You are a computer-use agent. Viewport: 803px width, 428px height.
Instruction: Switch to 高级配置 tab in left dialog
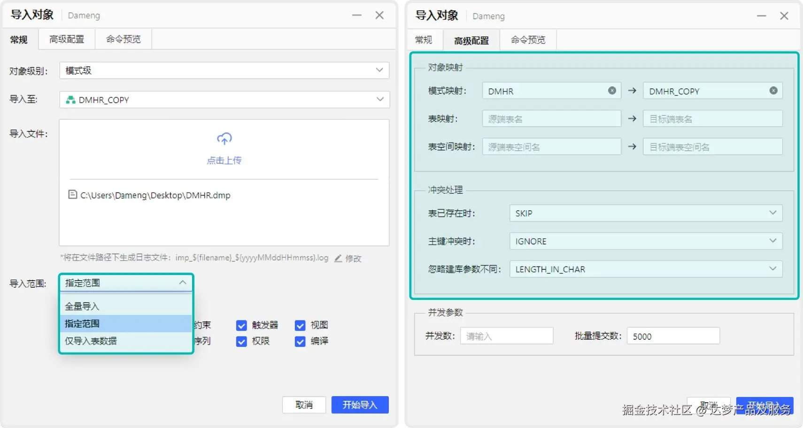pos(67,39)
